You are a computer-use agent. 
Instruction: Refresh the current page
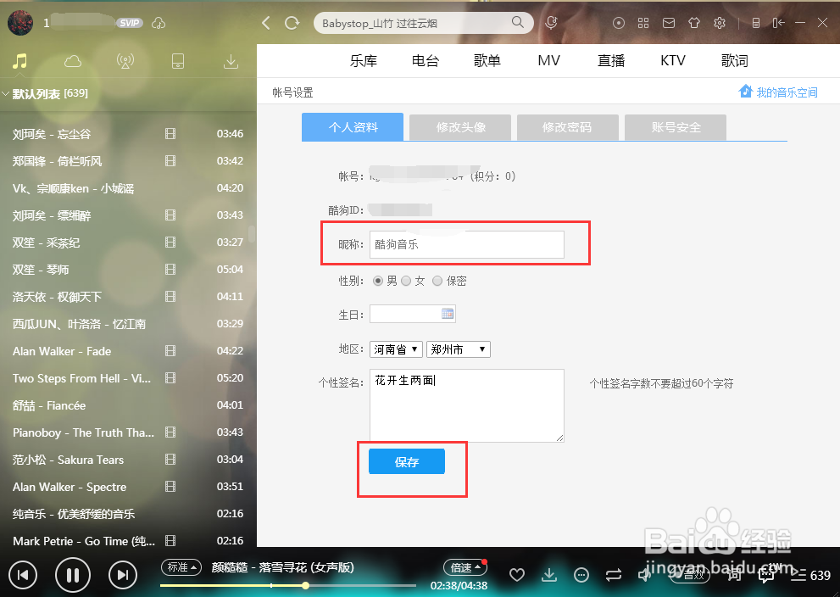[x=292, y=23]
